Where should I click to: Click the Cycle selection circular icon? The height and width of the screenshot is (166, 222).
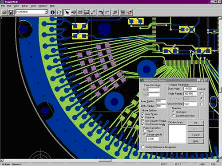point(59,12)
